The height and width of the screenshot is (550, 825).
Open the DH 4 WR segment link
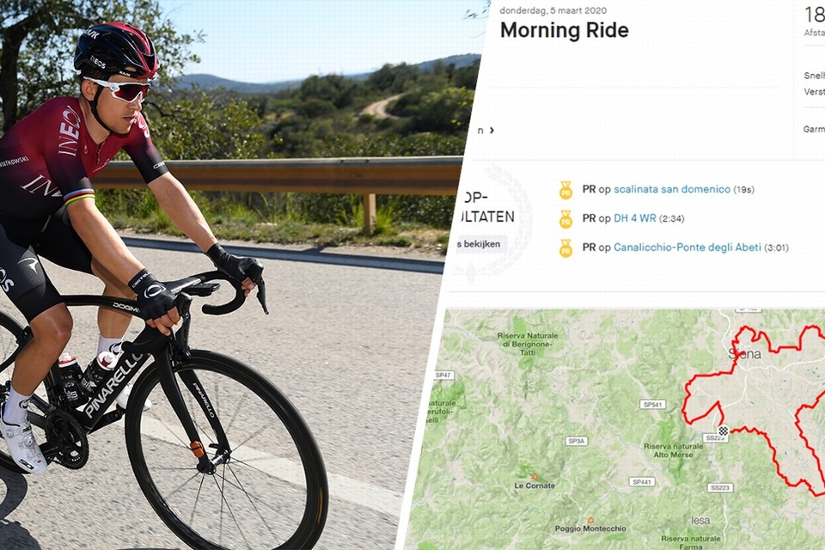(634, 218)
